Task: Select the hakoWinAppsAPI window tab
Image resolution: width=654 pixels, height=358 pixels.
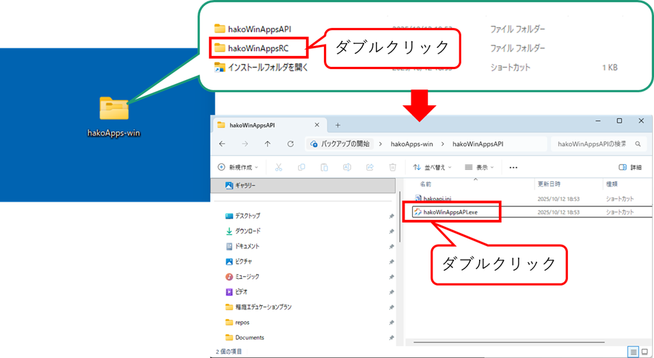Action: (x=269, y=125)
